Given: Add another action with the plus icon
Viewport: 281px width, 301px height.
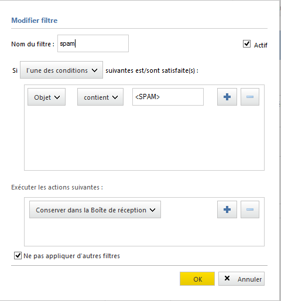Looking at the screenshot, I should pos(227,209).
